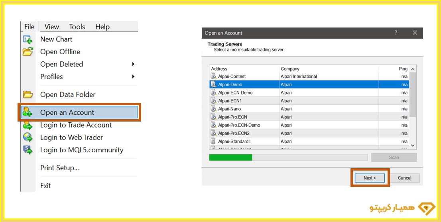441x222 pixels.
Task: Click the Alpari-Pro.ECN2 server icon
Action: (213, 133)
